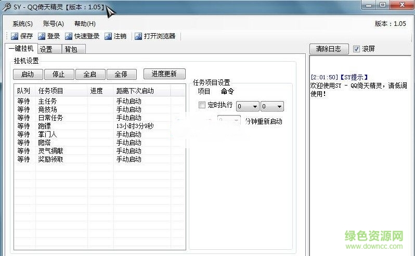Click the 登录 toolbar icon
This screenshot has height=256, width=415.
point(42,36)
